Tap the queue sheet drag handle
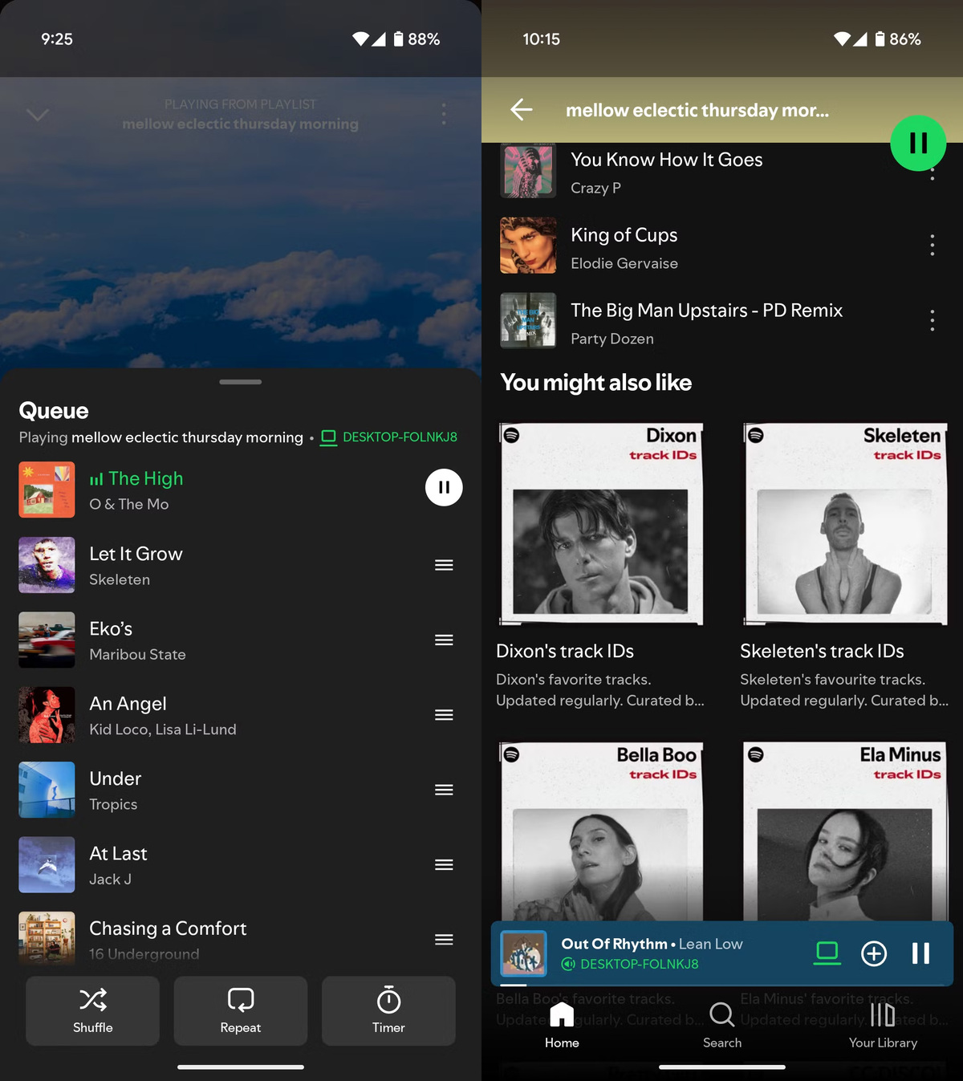 pyautogui.click(x=241, y=382)
